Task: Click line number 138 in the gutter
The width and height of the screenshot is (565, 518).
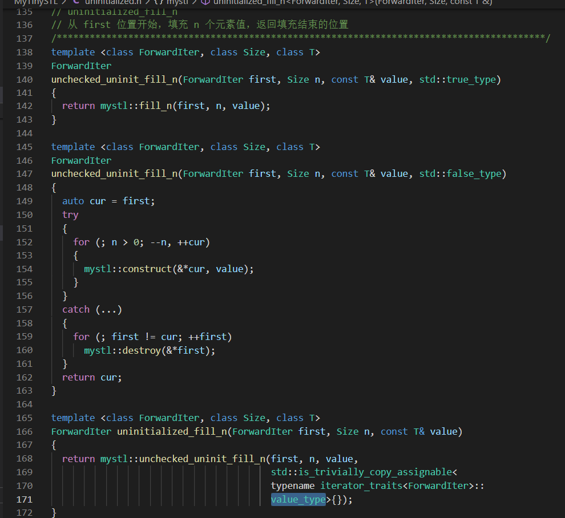Action: pos(24,52)
